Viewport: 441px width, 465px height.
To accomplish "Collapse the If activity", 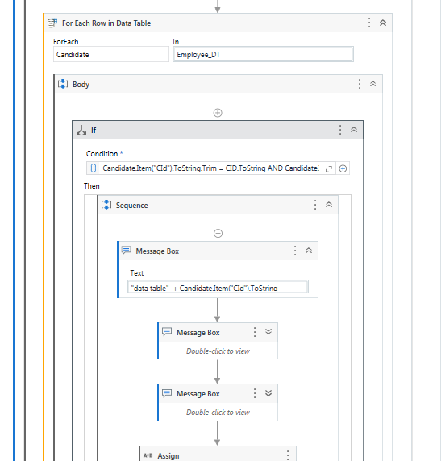I will click(354, 130).
